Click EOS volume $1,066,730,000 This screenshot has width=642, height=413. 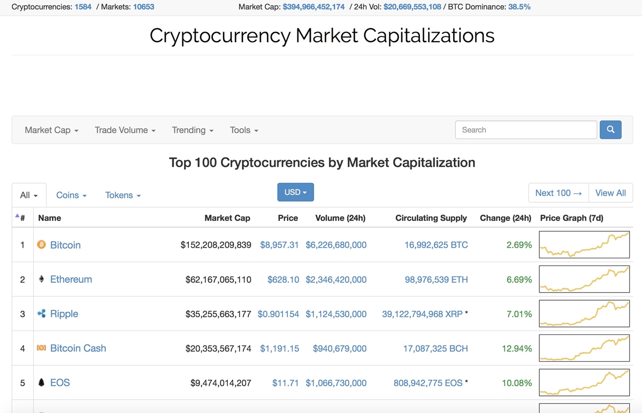[336, 383]
